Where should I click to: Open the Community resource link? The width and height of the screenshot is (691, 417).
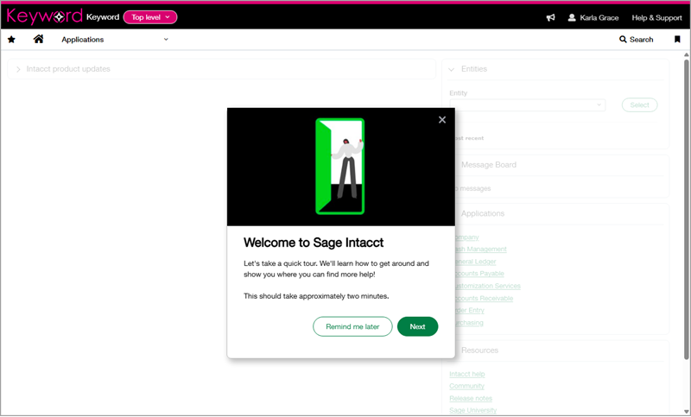[x=466, y=386]
